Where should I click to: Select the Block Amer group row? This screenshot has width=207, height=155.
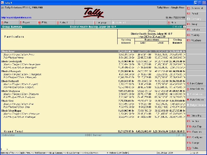[x=93, y=51]
